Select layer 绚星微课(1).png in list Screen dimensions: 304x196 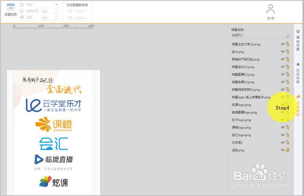pyautogui.click(x=243, y=82)
